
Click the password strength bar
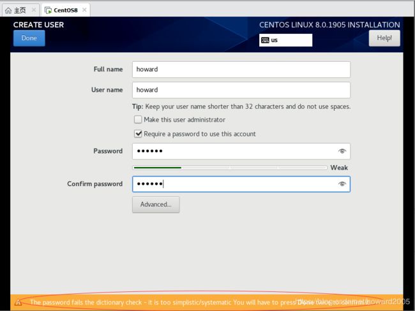230,168
